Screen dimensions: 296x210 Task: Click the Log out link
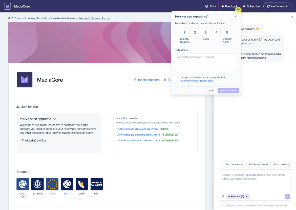click(106, 18)
